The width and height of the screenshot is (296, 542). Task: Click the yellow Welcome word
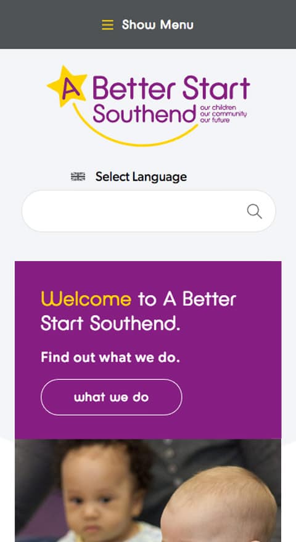click(x=86, y=299)
